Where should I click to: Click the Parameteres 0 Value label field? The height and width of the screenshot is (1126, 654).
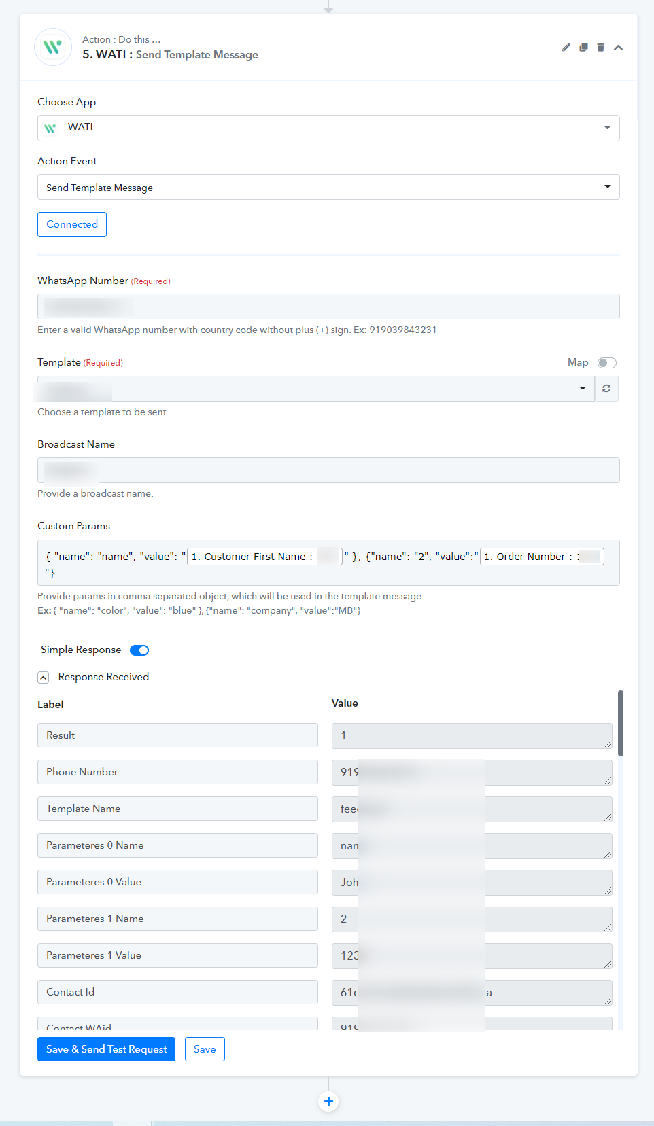coord(177,882)
